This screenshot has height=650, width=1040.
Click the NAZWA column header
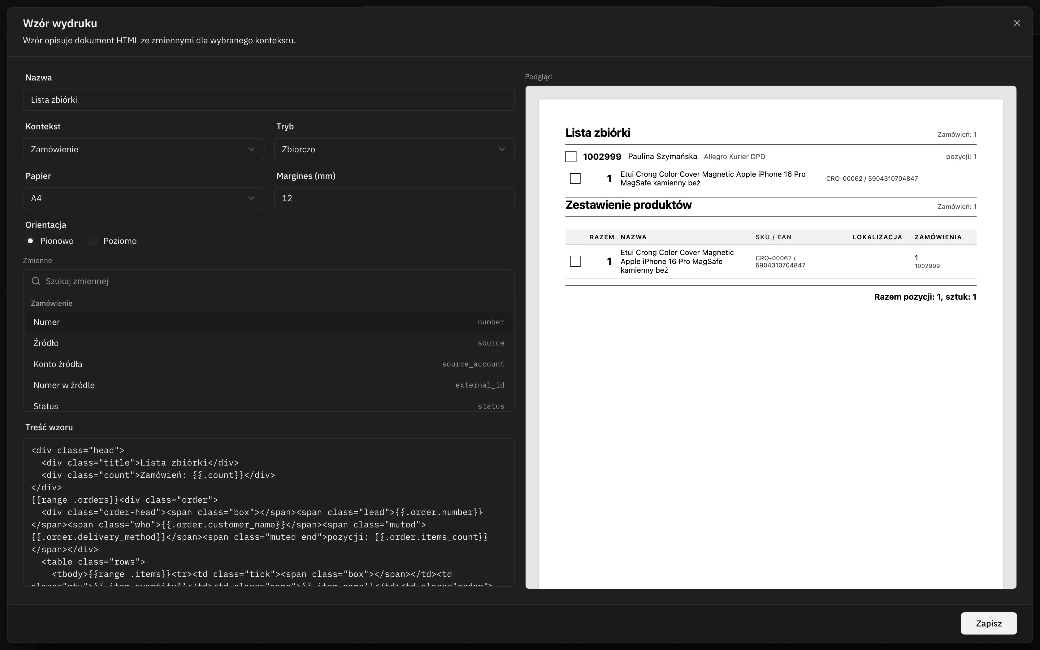click(x=634, y=237)
